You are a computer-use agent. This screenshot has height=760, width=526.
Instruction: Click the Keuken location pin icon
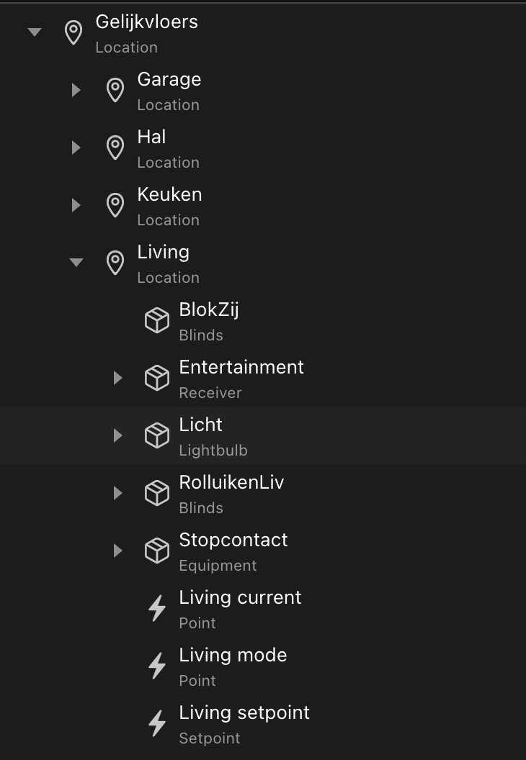pos(115,206)
